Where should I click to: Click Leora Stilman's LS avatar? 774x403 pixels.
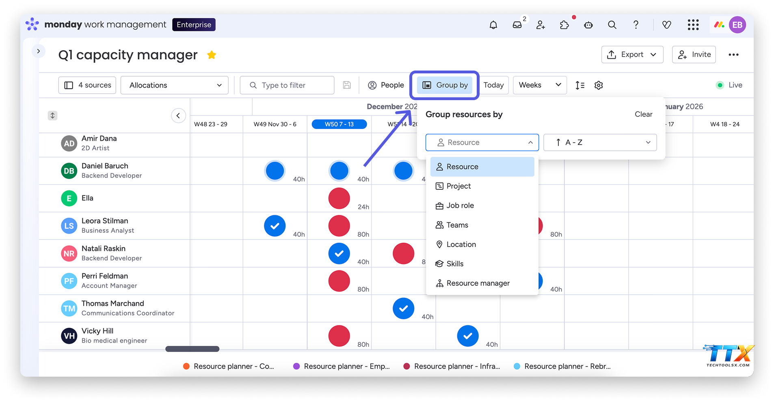click(x=69, y=226)
